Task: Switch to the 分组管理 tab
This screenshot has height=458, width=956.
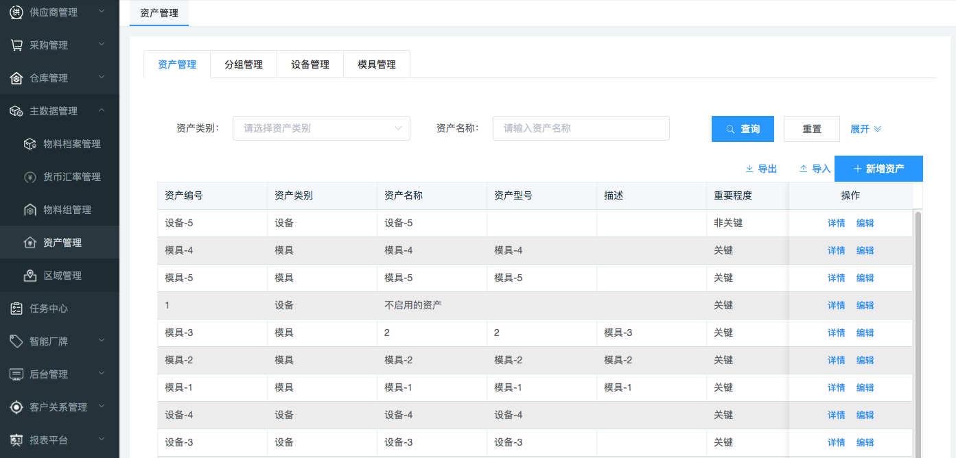Action: [244, 64]
